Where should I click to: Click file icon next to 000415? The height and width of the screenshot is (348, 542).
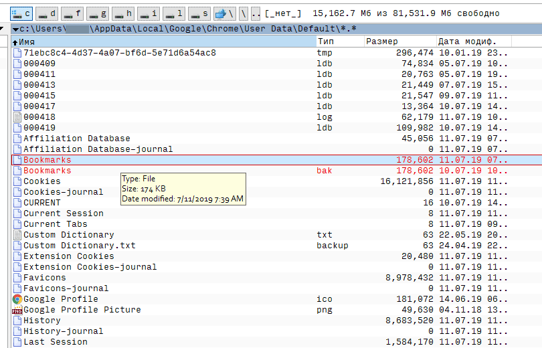17,96
